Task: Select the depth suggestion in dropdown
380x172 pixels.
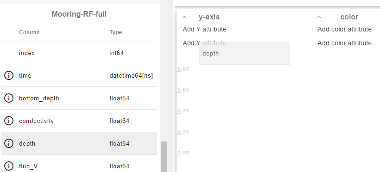Action: 244,54
